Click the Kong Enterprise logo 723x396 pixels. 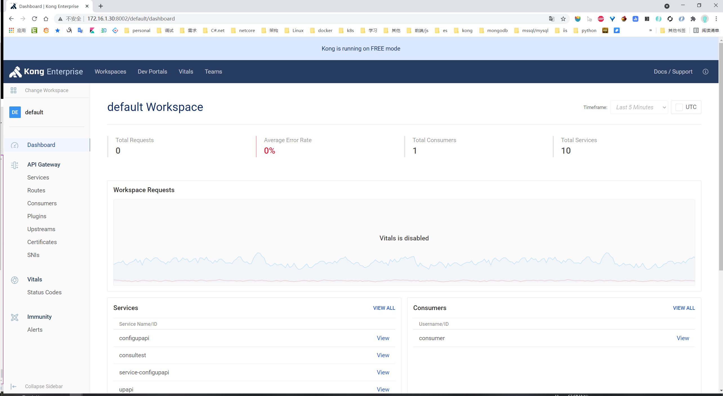coord(46,72)
